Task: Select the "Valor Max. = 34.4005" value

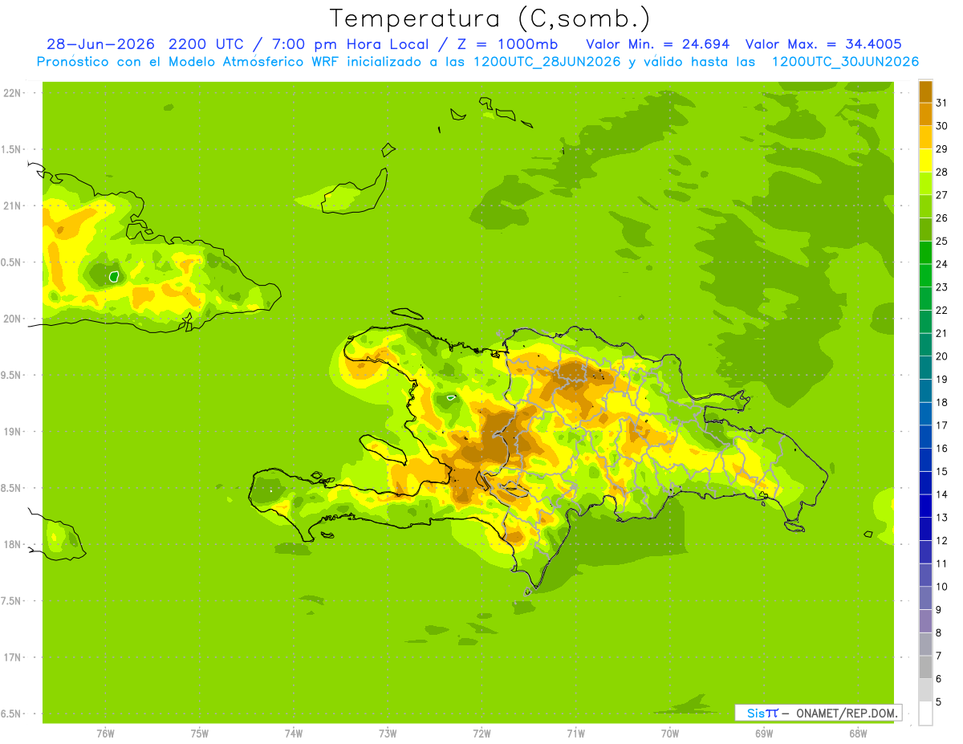Action: tap(823, 44)
